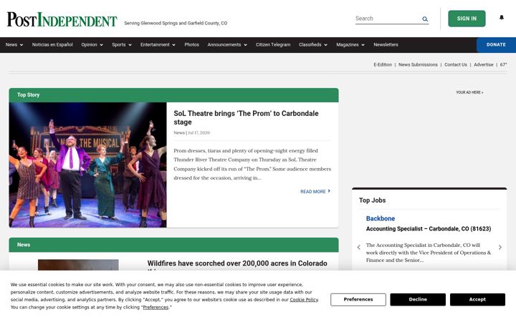516x322 pixels.
Task: Click inline Preferences link in cookie text
Action: 156,307
